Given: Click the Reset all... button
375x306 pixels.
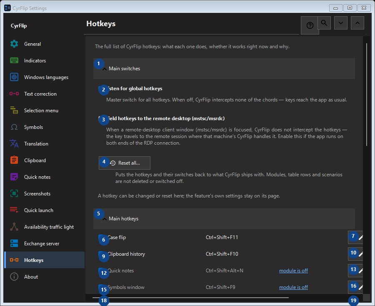Looking at the screenshot, I should pyautogui.click(x=124, y=163).
